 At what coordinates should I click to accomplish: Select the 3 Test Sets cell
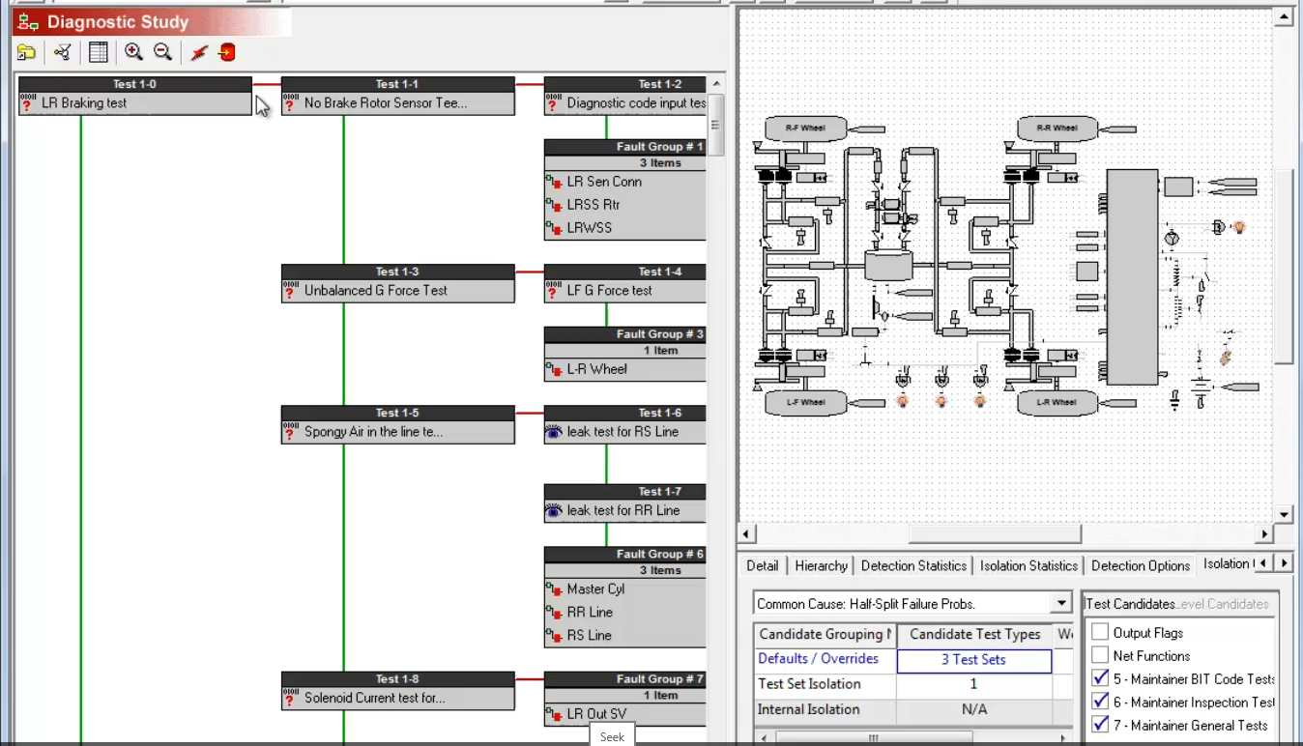click(973, 660)
